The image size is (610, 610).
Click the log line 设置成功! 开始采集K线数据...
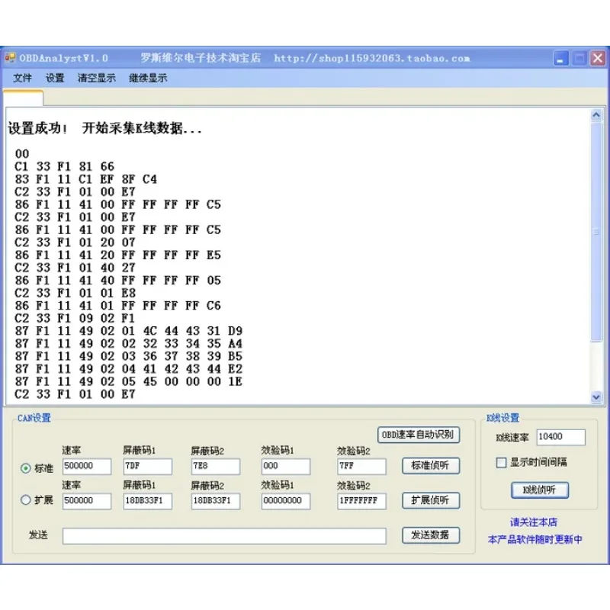pyautogui.click(x=104, y=128)
